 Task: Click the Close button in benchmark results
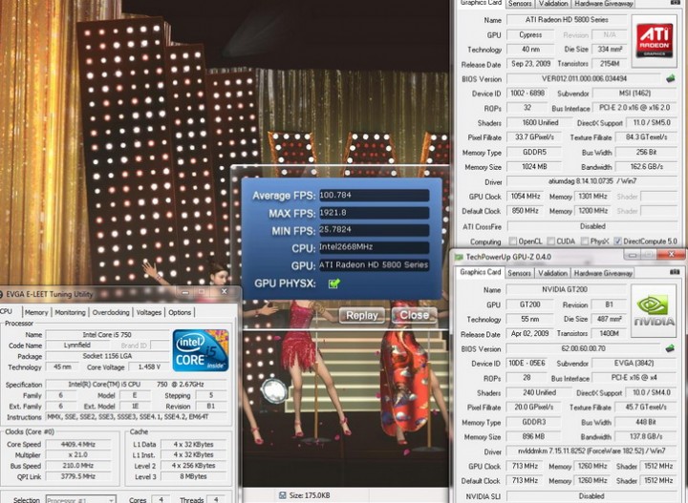coord(414,315)
